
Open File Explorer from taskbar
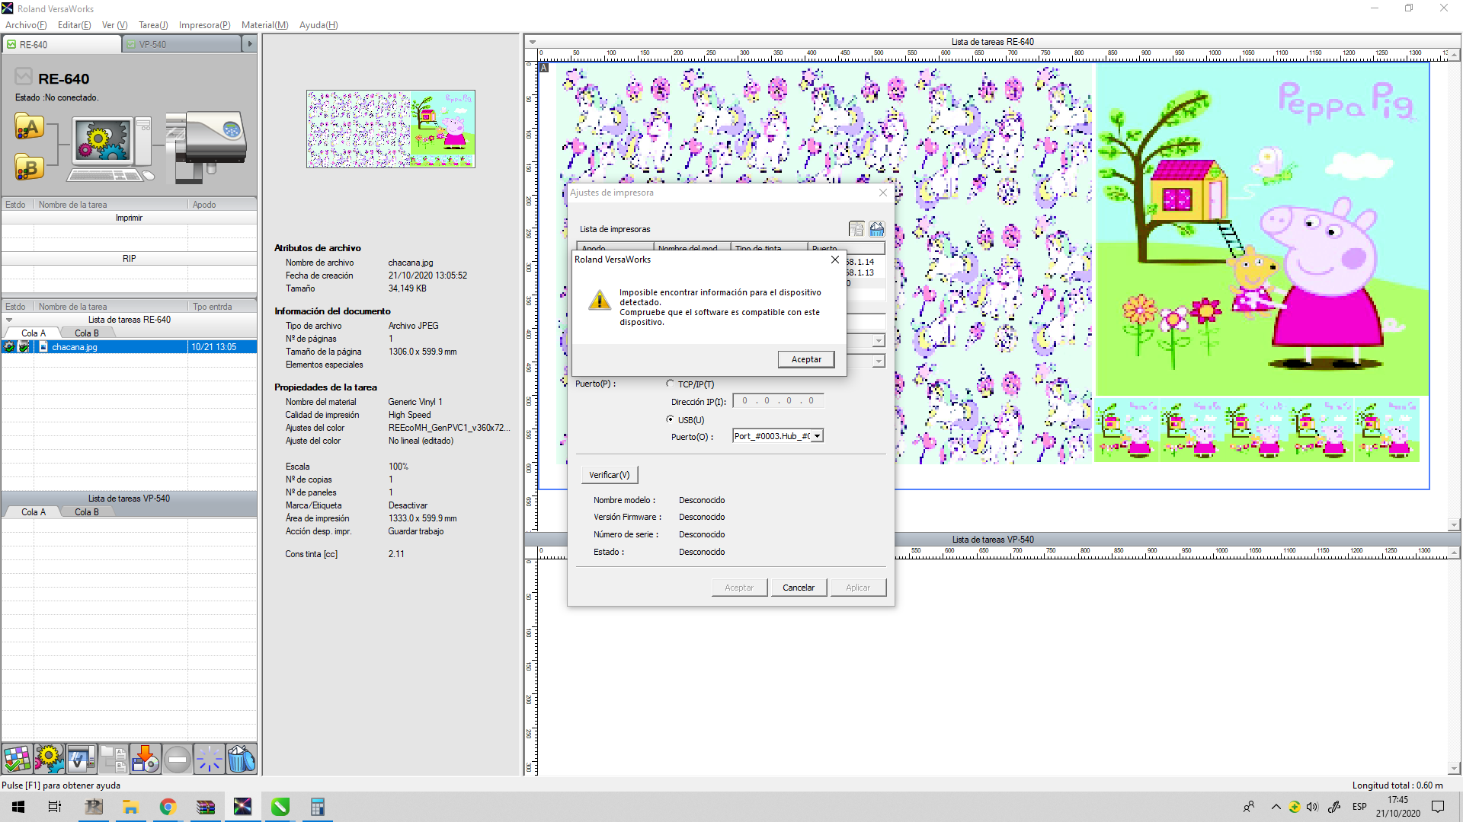click(130, 807)
